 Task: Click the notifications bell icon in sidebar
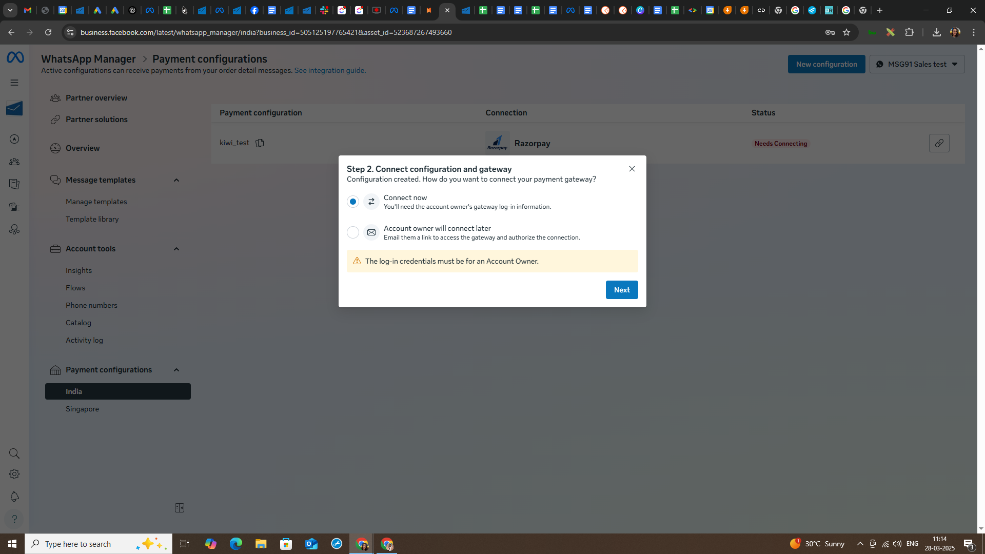(x=14, y=497)
